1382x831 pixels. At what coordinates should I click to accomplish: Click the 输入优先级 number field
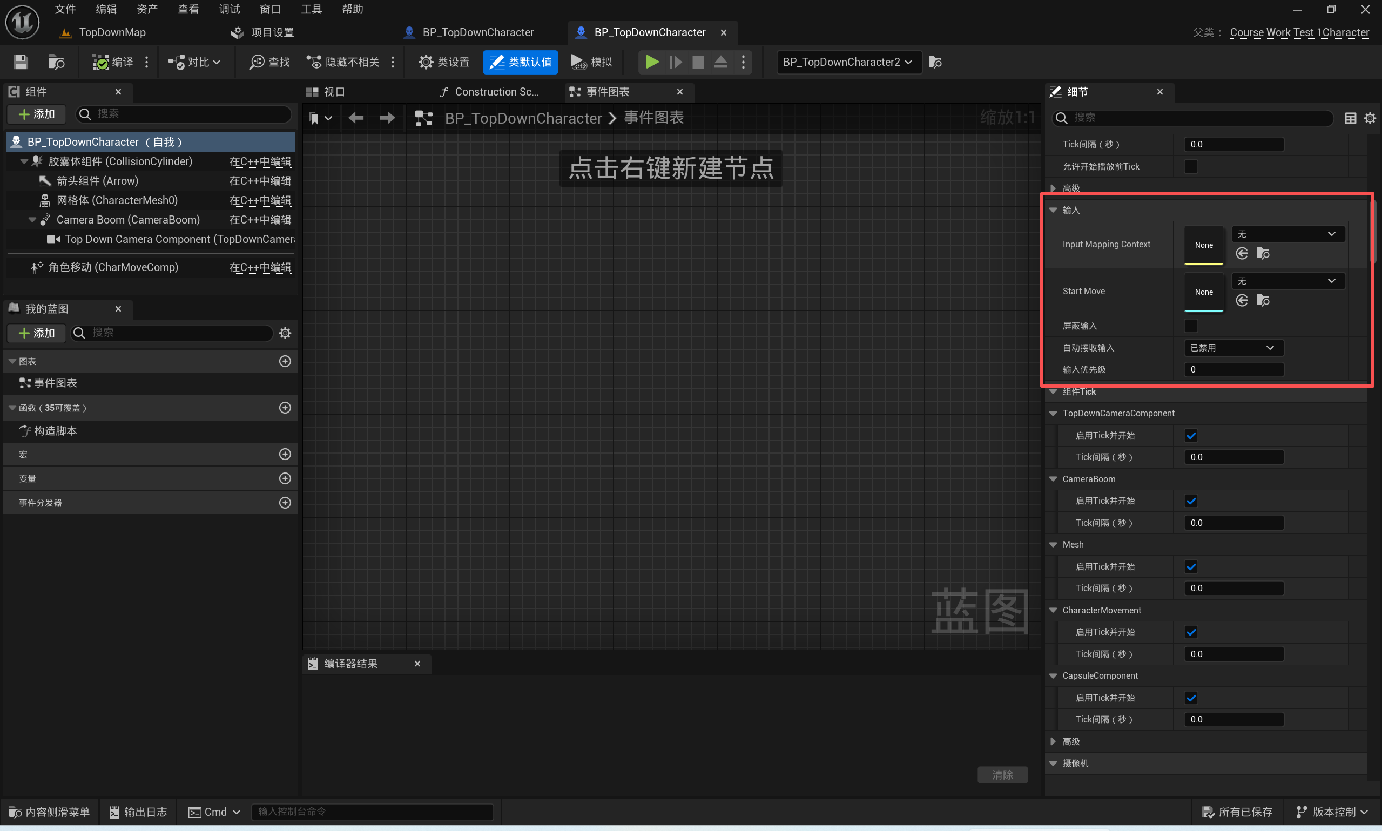point(1233,369)
